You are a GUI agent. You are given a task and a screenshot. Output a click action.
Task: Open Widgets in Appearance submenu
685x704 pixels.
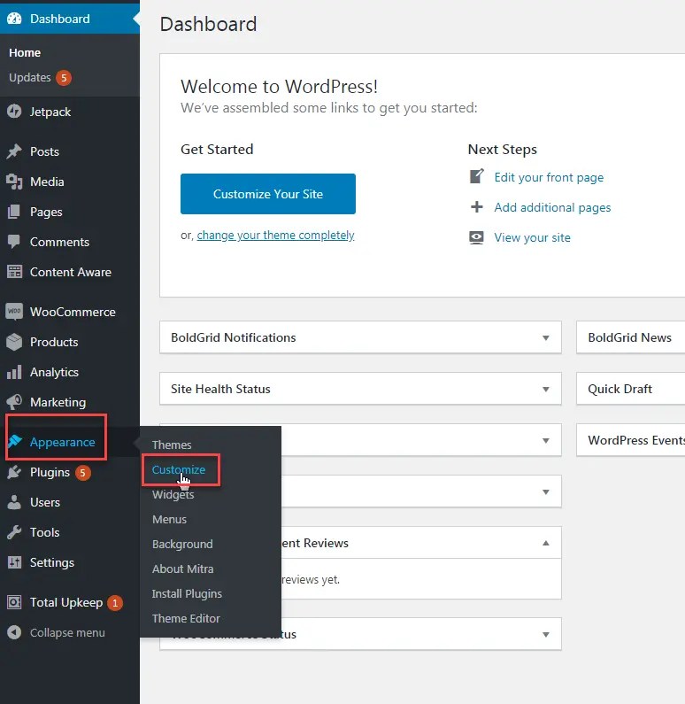[173, 494]
